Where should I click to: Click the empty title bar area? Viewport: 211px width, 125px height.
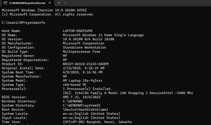pos(139,3)
